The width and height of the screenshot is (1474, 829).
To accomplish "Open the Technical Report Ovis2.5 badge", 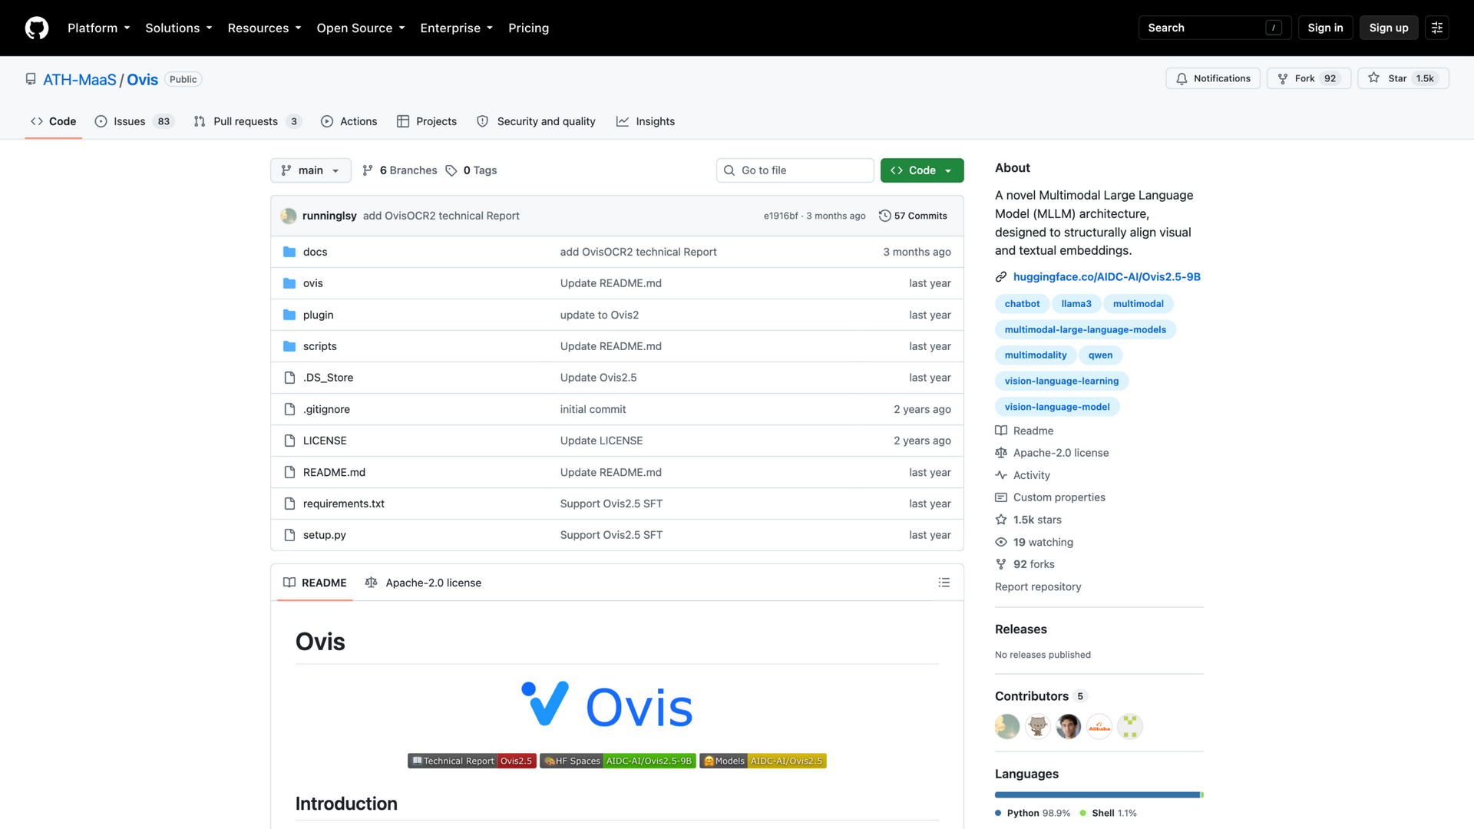I will coord(471,761).
